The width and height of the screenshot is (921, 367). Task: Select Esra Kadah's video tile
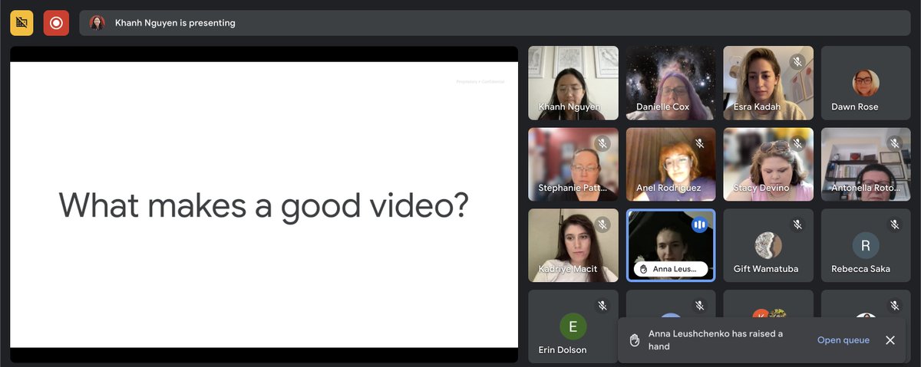tap(768, 83)
